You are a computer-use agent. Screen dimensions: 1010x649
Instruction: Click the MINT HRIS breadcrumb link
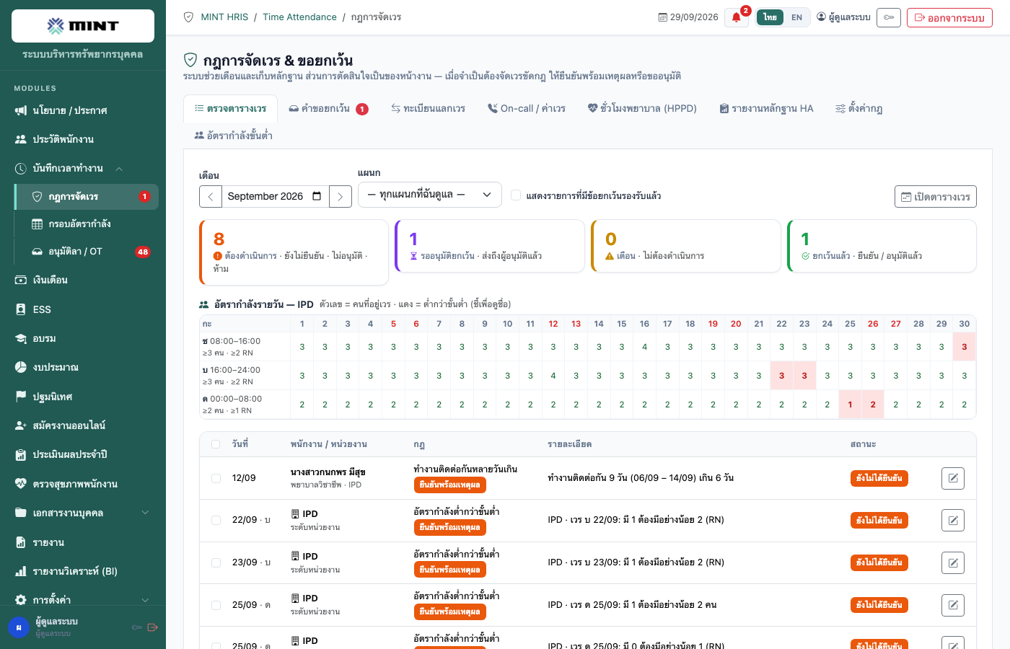[x=224, y=17]
